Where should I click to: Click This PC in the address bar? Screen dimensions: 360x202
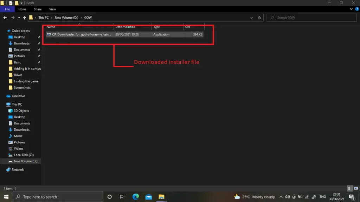click(x=43, y=18)
